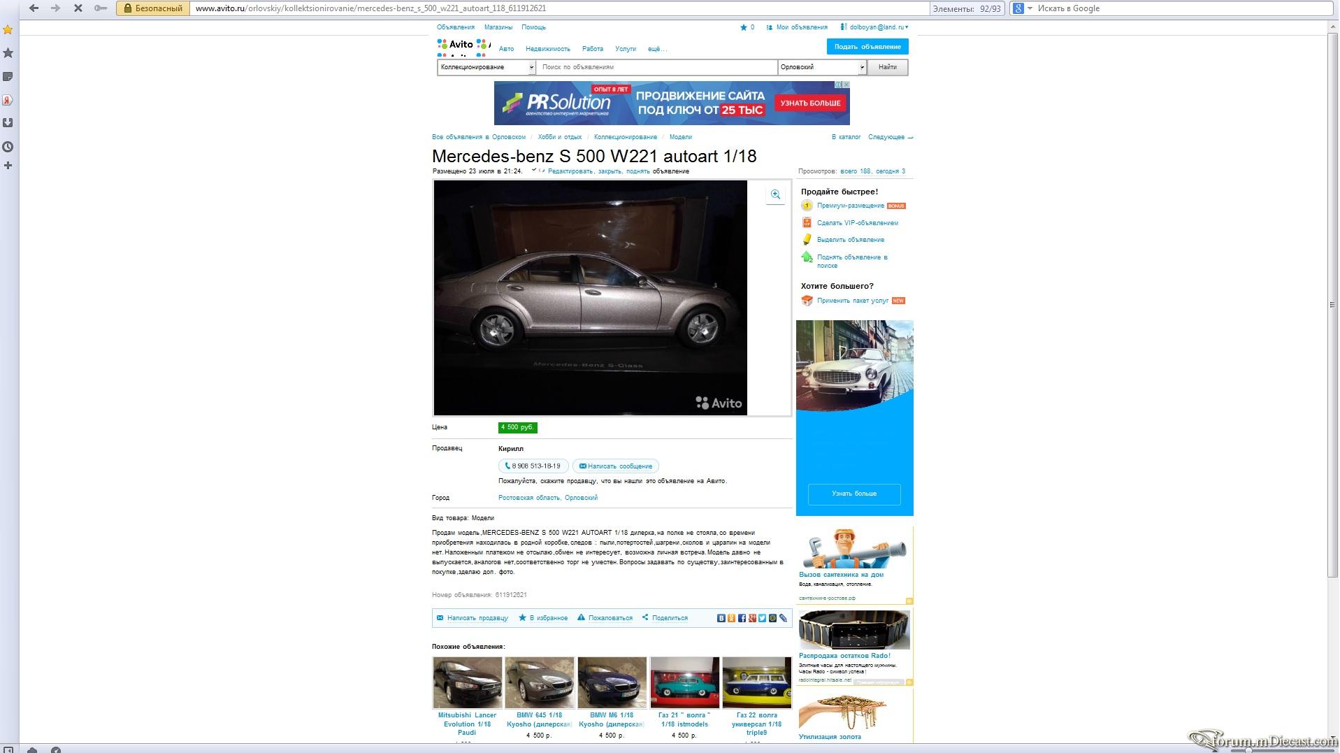This screenshot has width=1340, height=753.
Task: Share listing via Twitter icon
Action: point(762,618)
